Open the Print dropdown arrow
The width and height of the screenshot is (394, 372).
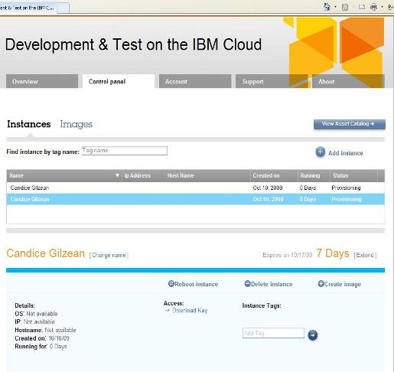pyautogui.click(x=382, y=7)
